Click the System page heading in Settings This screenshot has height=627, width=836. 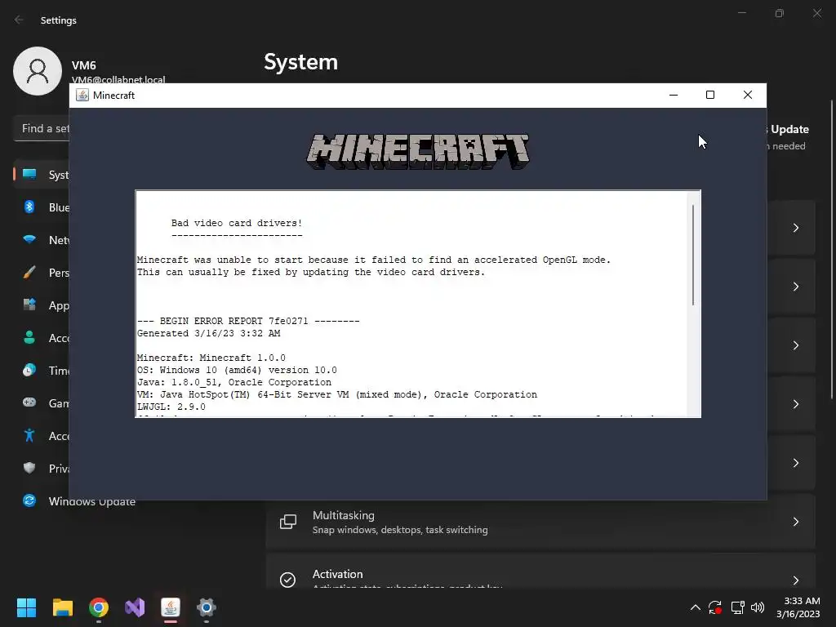click(300, 62)
